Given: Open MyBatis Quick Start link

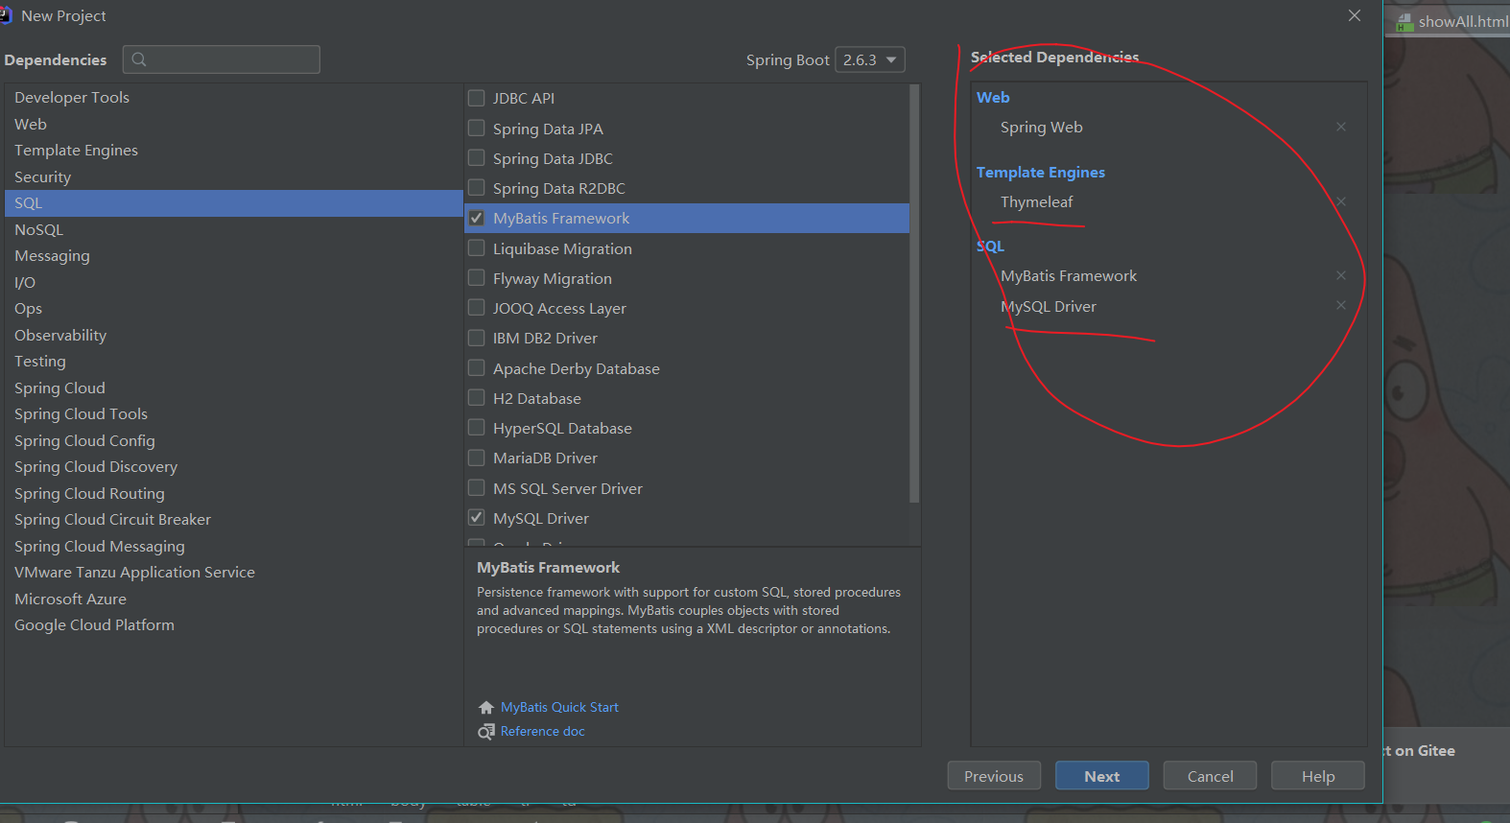Looking at the screenshot, I should (x=559, y=708).
